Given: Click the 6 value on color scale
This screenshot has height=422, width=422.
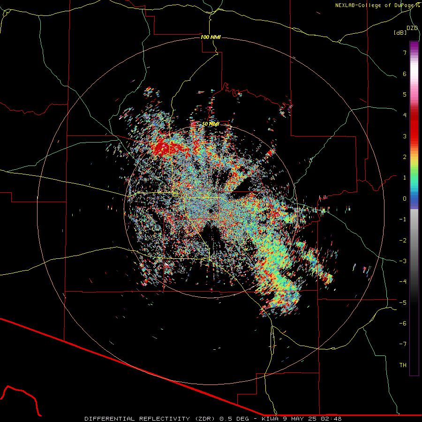Looking at the screenshot, I should (405, 74).
